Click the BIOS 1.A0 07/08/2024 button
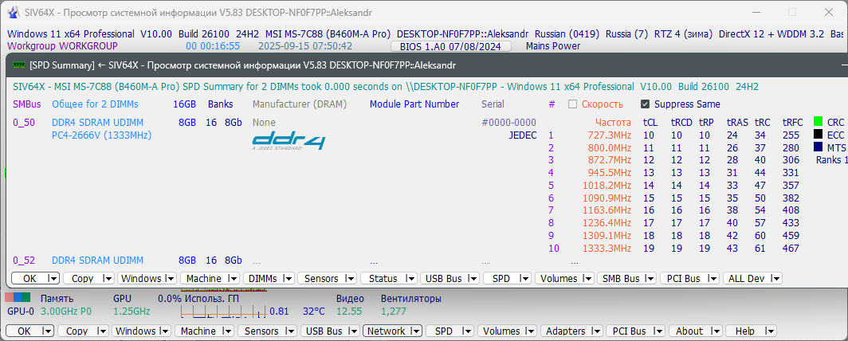The height and width of the screenshot is (341, 848). [450, 46]
